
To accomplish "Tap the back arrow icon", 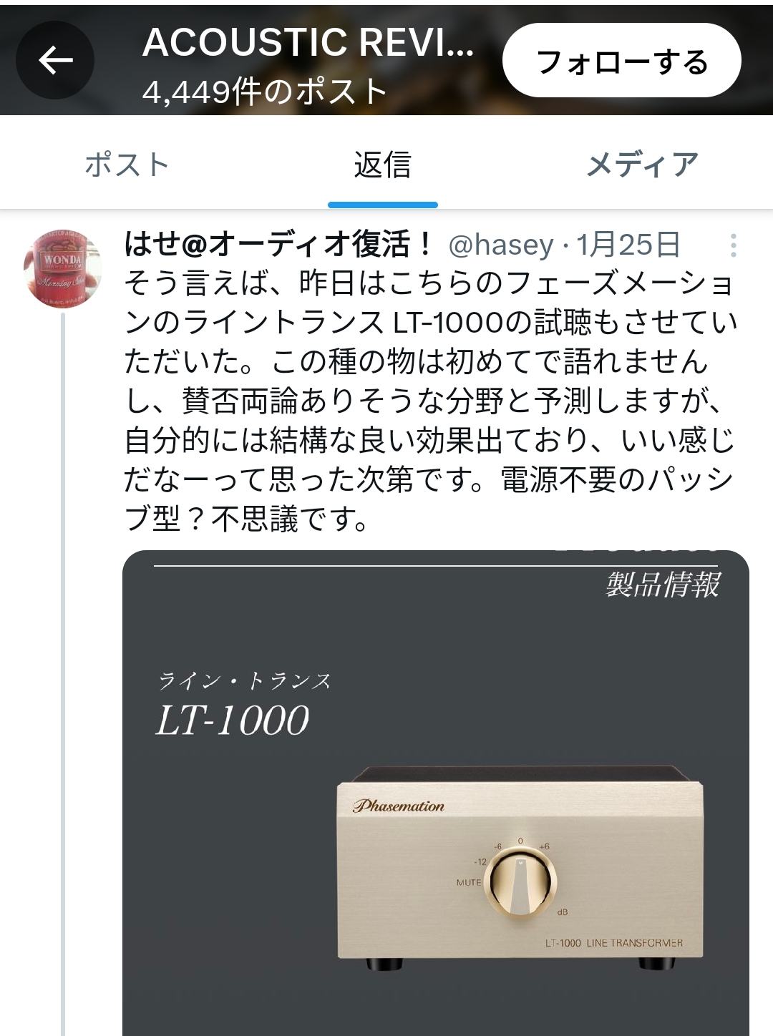I will (55, 60).
